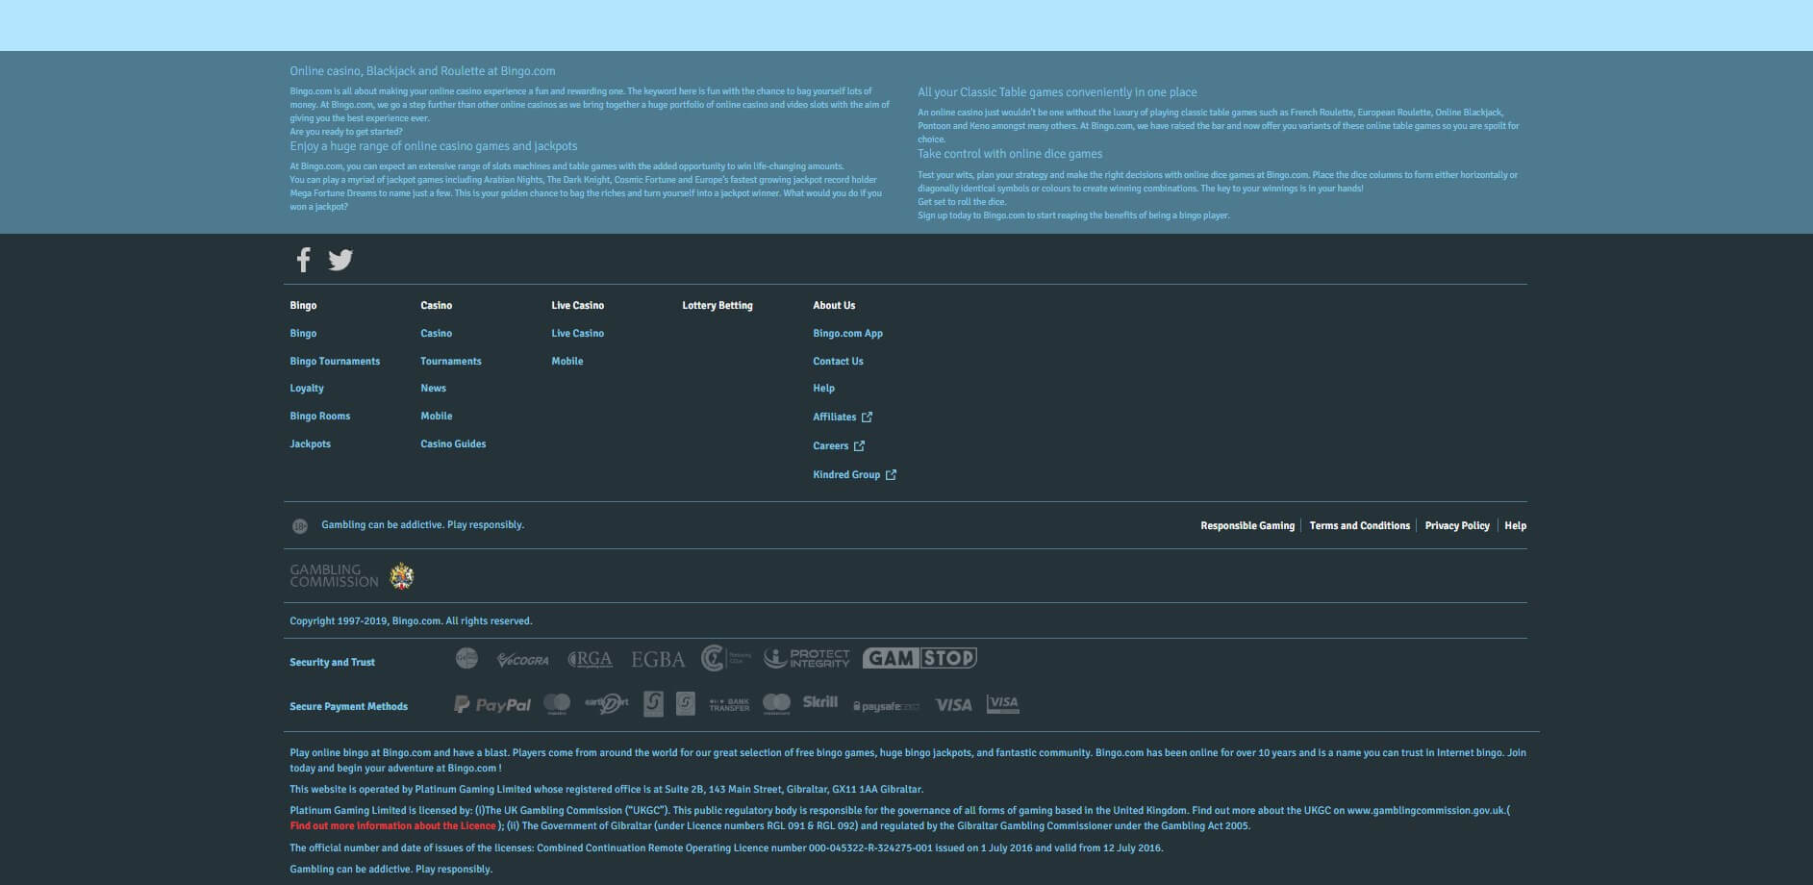1813x885 pixels.
Task: Click 'Take control with online dice games' heading
Action: tap(1010, 154)
